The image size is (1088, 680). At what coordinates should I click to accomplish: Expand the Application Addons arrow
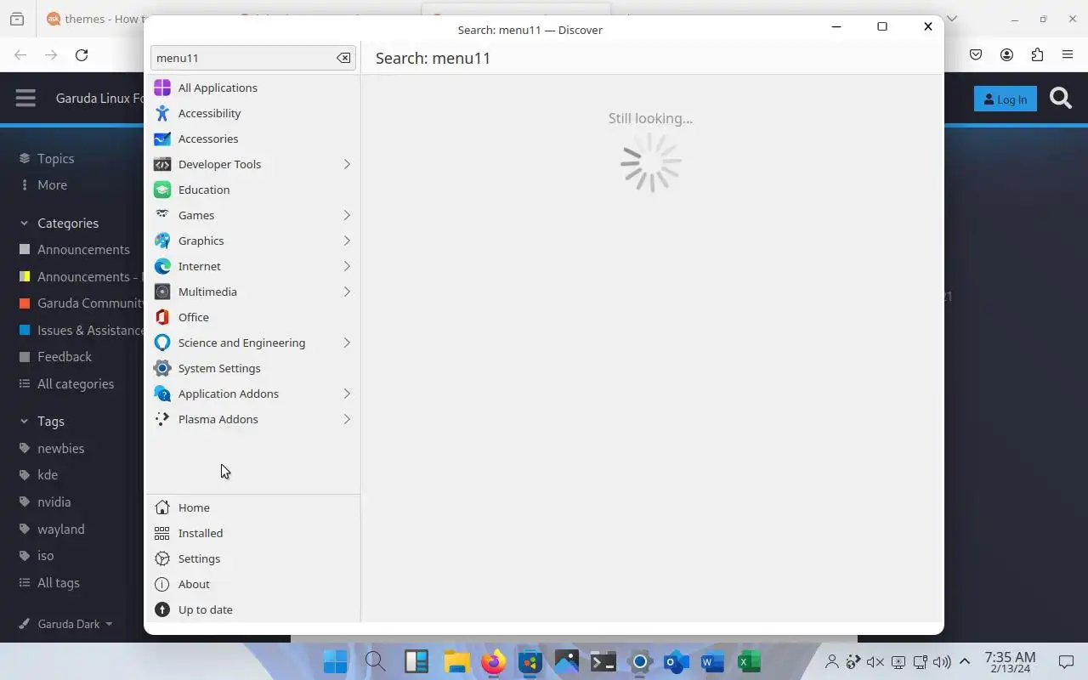pyautogui.click(x=347, y=394)
